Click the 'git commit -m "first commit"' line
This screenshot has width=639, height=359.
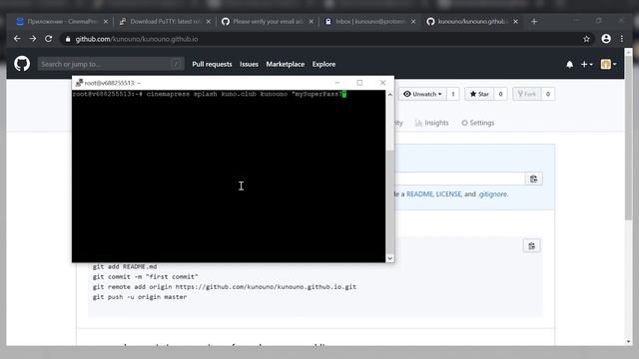[x=145, y=277]
